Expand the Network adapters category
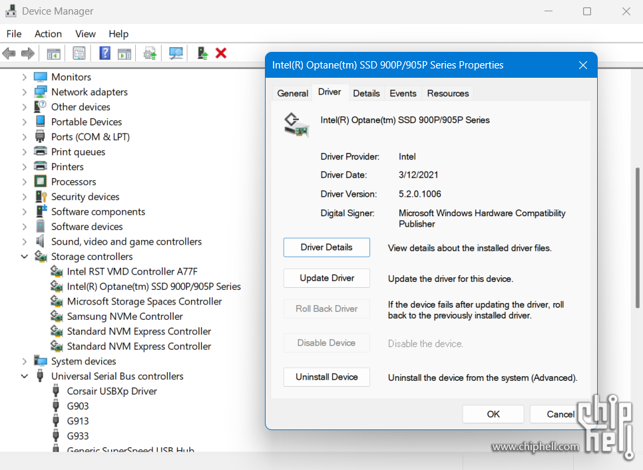The height and width of the screenshot is (470, 643). [25, 92]
